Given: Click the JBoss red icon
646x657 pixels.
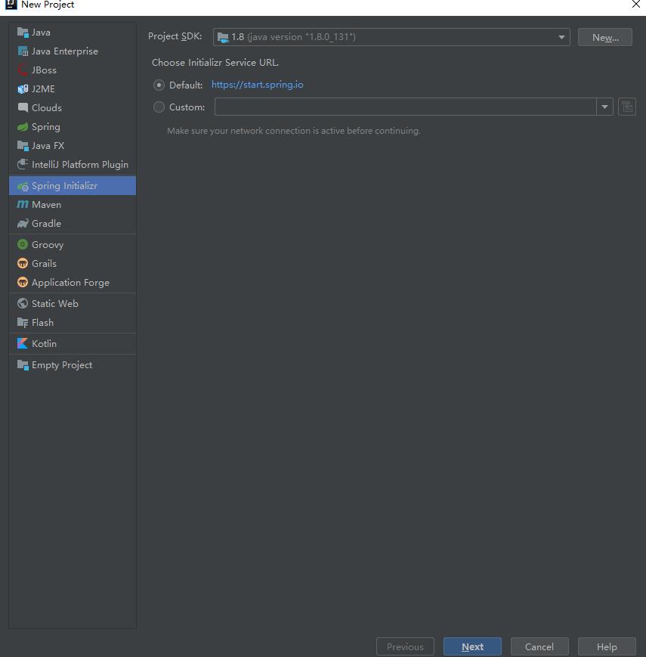Looking at the screenshot, I should tap(23, 70).
